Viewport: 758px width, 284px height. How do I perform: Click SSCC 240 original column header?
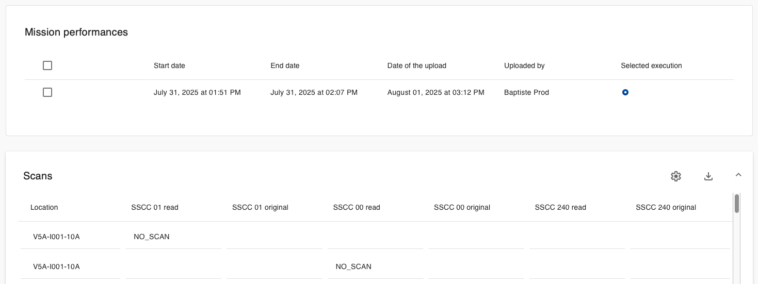pos(666,207)
